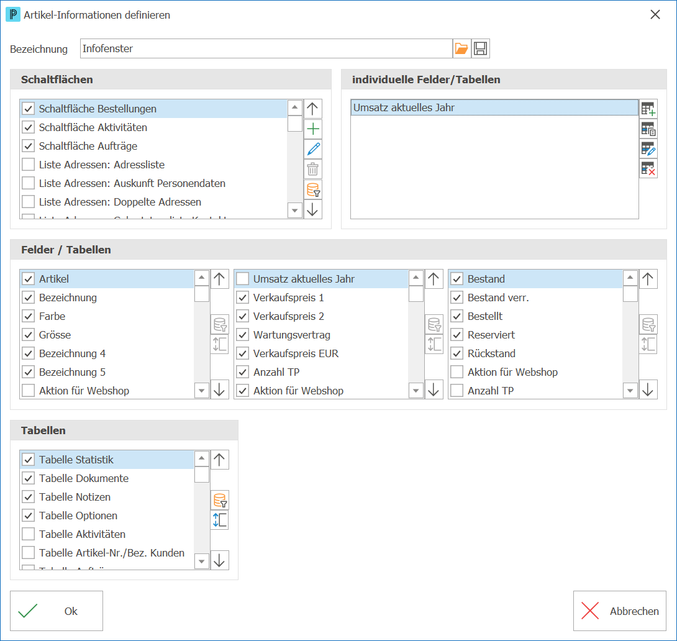Screen dimensions: 677x641
Task: Click scrollbar down arrow of Artikel field list
Action: point(202,391)
